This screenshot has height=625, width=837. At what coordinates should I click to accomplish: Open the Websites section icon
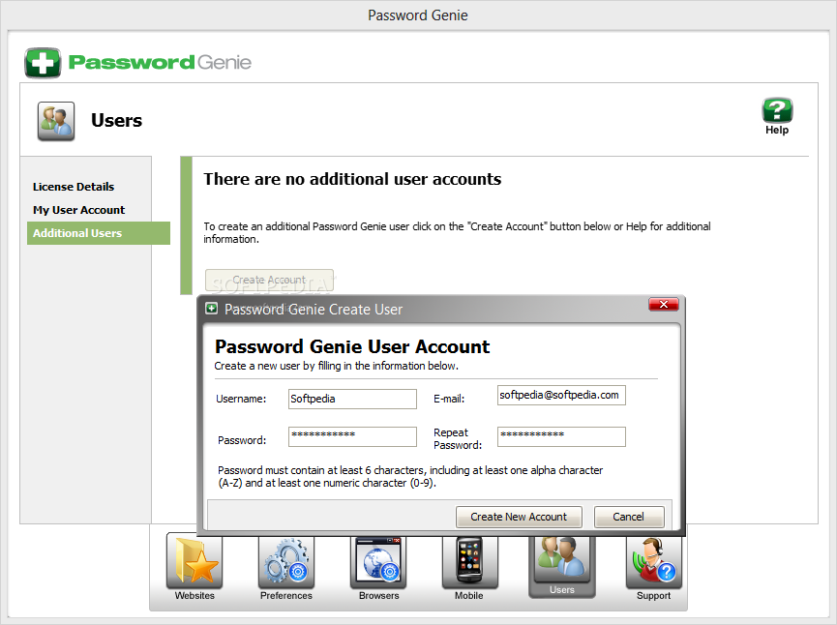pyautogui.click(x=194, y=561)
